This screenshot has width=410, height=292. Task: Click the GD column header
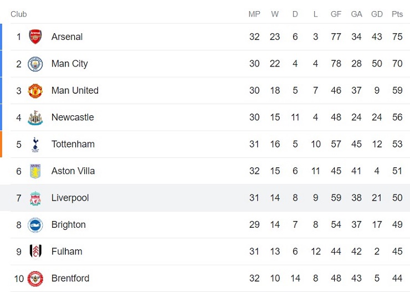tap(377, 14)
